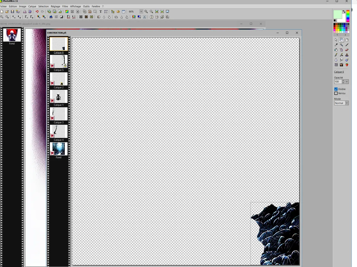Enable the Verrou lock checkbox
Viewport: 357px width, 267px height.
(336, 93)
